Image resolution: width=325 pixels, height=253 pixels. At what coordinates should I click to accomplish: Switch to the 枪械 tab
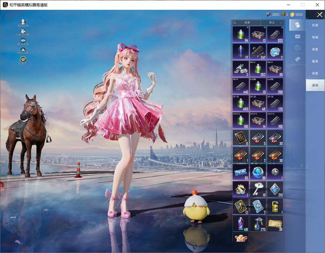coord(315,37)
